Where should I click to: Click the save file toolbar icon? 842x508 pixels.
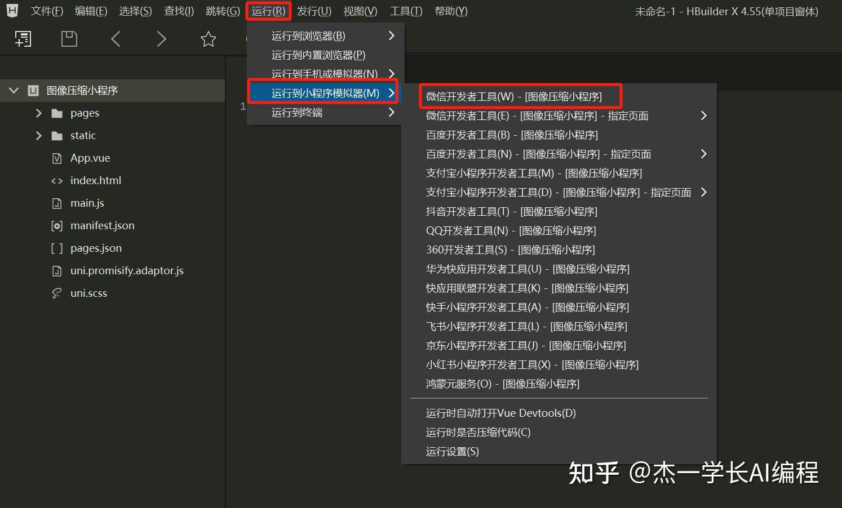coord(69,39)
